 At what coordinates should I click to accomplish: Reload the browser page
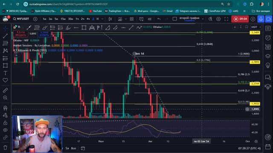(17, 4)
